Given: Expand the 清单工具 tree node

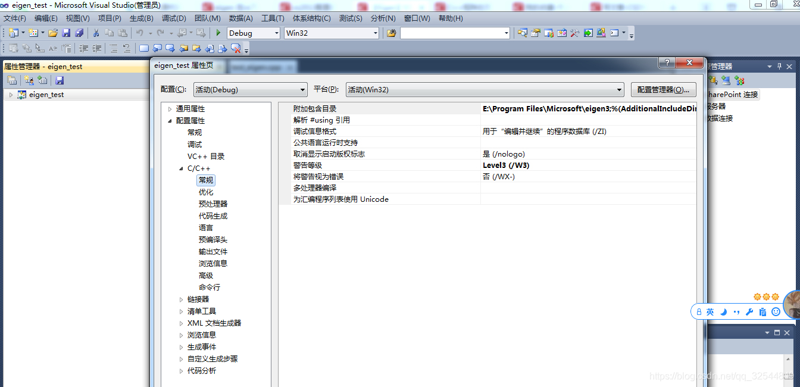Looking at the screenshot, I should coord(182,311).
